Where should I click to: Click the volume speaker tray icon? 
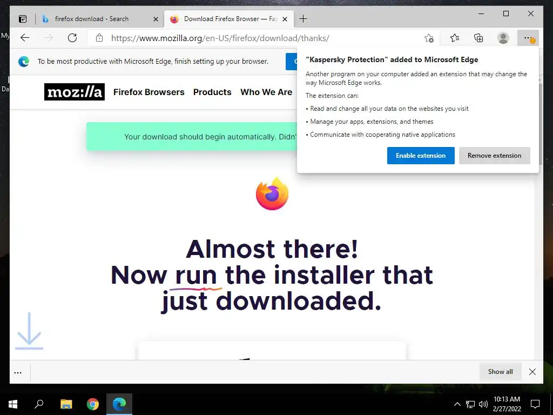point(483,404)
